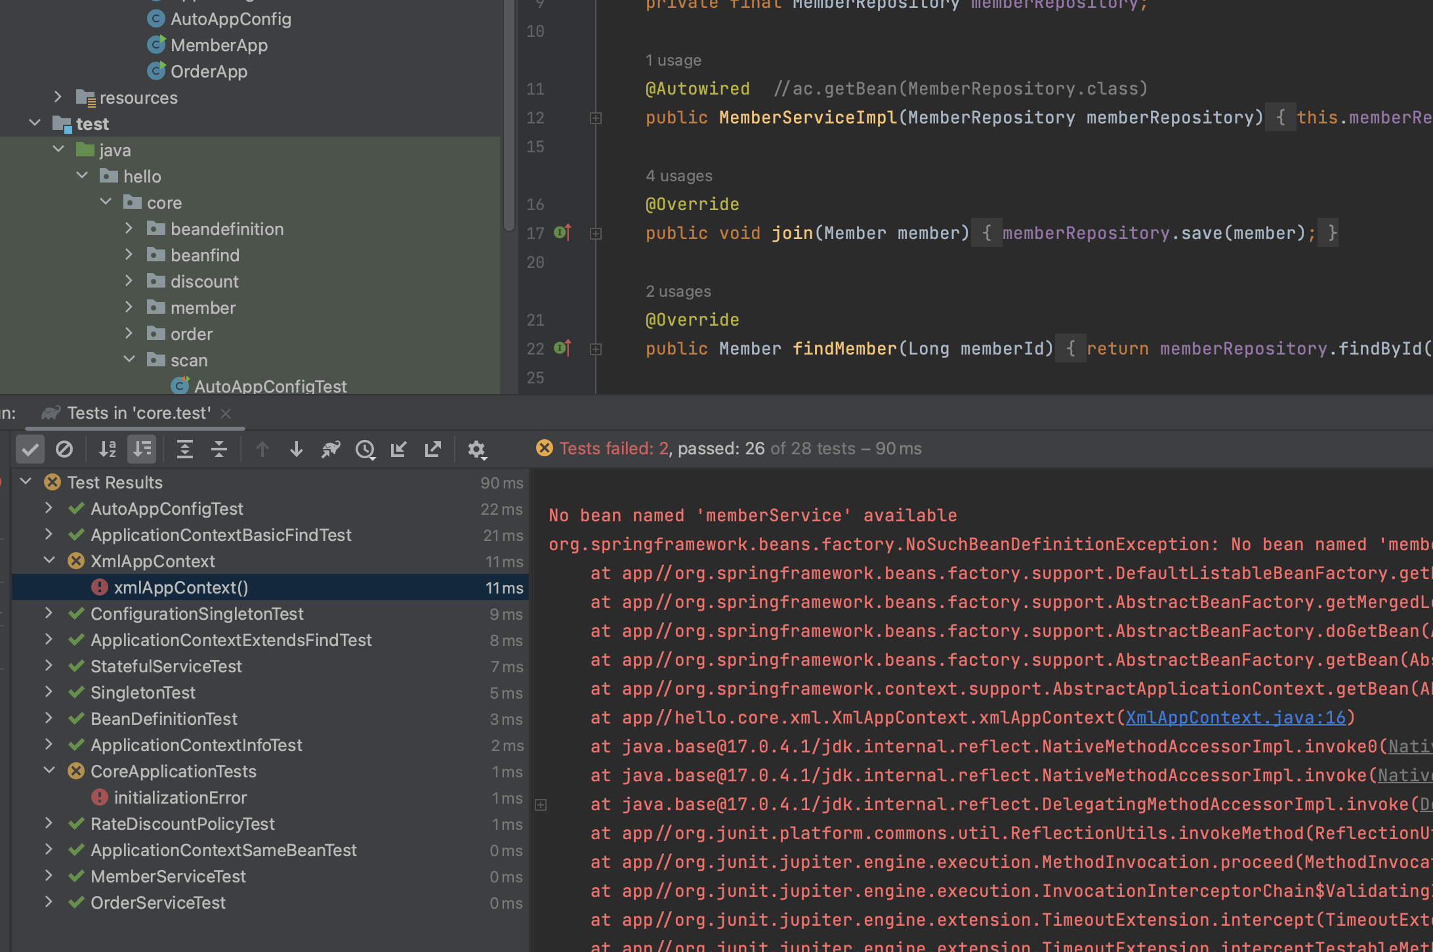Open AutoAppConfigTest in project tree
Viewport: 1433px width, 952px height.
click(270, 386)
